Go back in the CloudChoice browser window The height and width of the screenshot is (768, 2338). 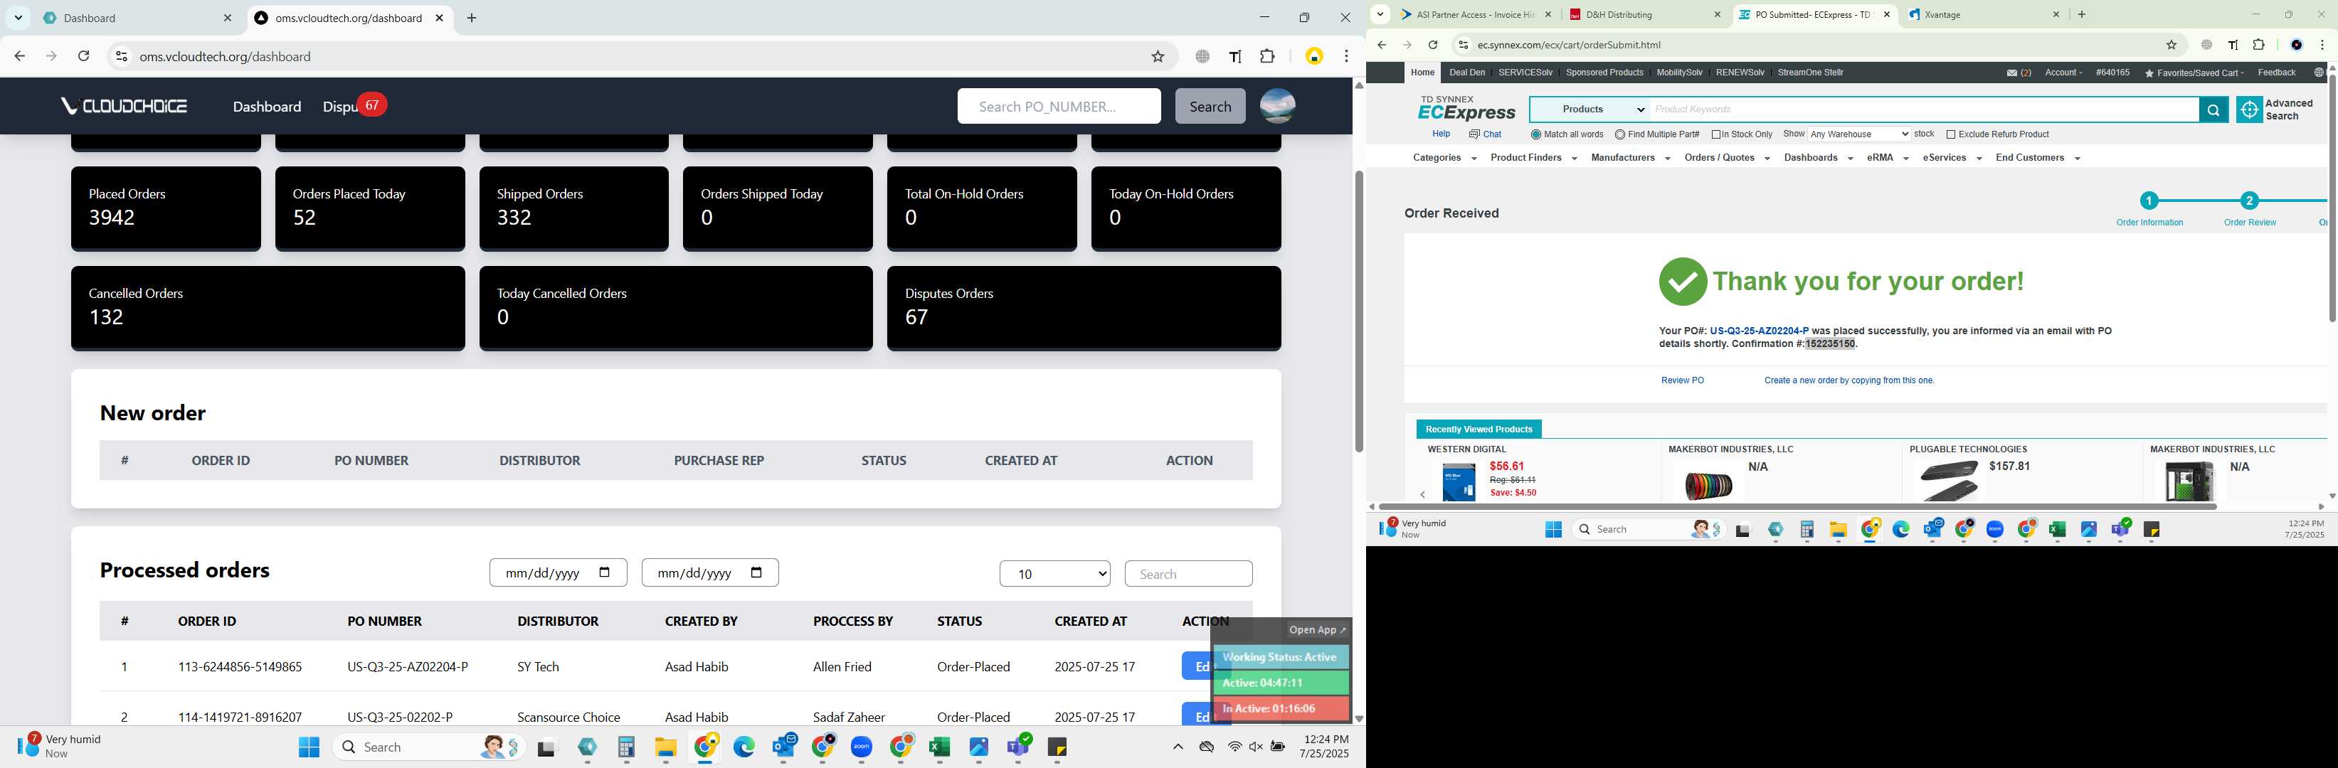20,56
